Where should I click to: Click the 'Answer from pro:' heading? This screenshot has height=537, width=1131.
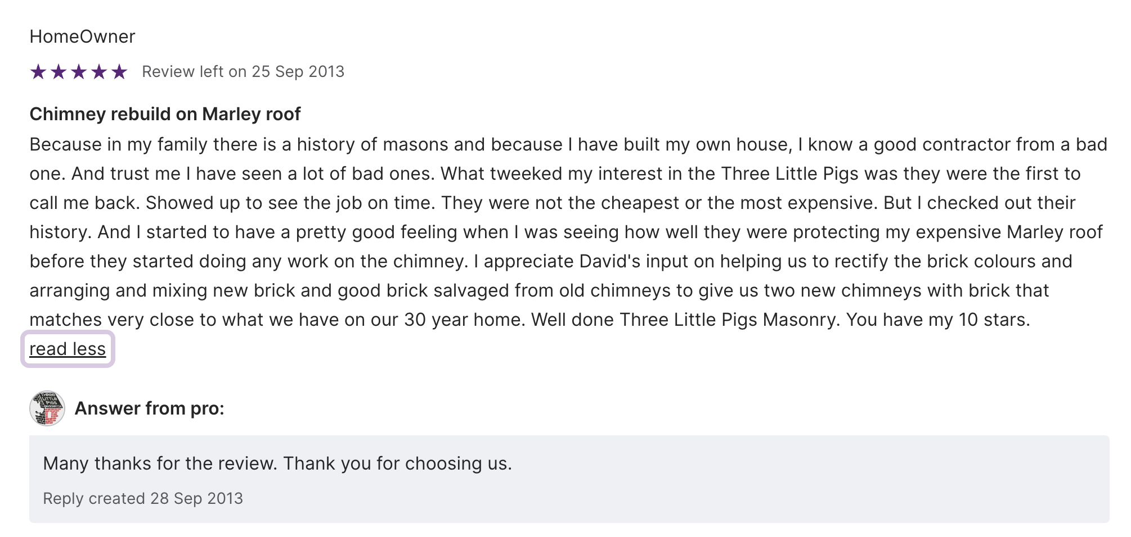(x=149, y=408)
